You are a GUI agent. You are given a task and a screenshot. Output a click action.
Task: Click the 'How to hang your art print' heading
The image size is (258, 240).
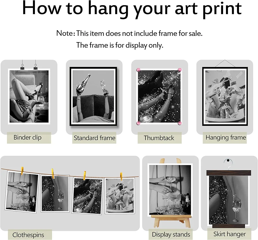pos(132,9)
